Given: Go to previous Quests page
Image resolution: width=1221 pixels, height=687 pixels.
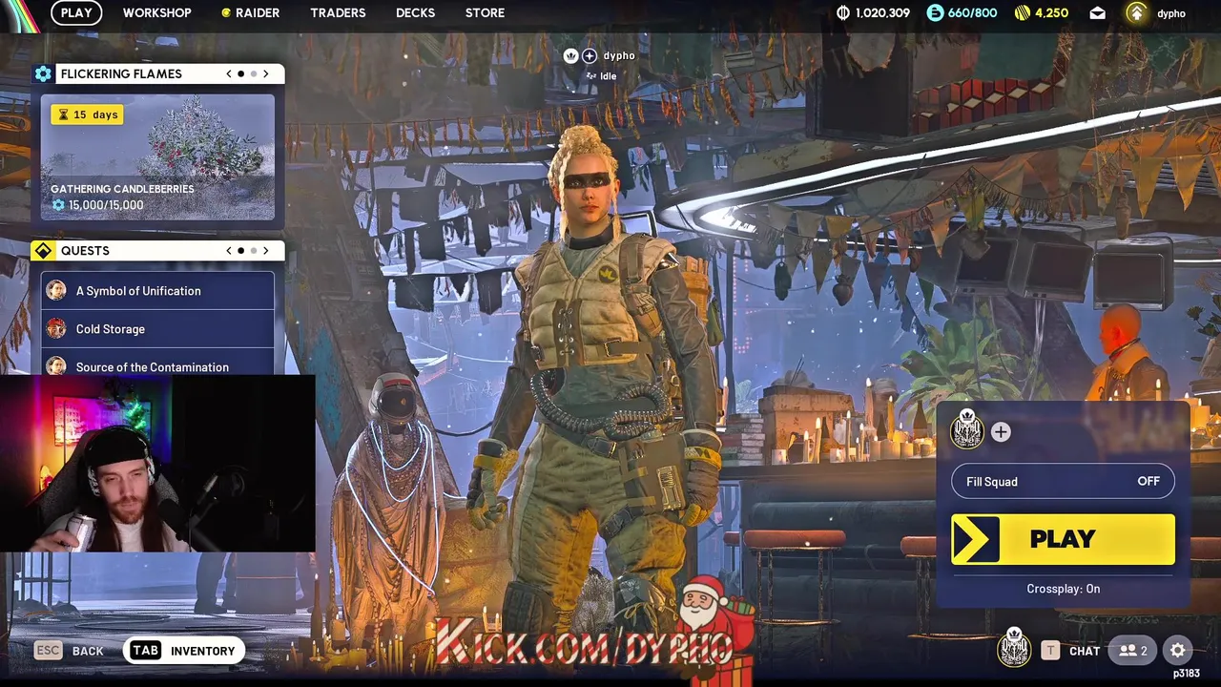Looking at the screenshot, I should tap(229, 250).
